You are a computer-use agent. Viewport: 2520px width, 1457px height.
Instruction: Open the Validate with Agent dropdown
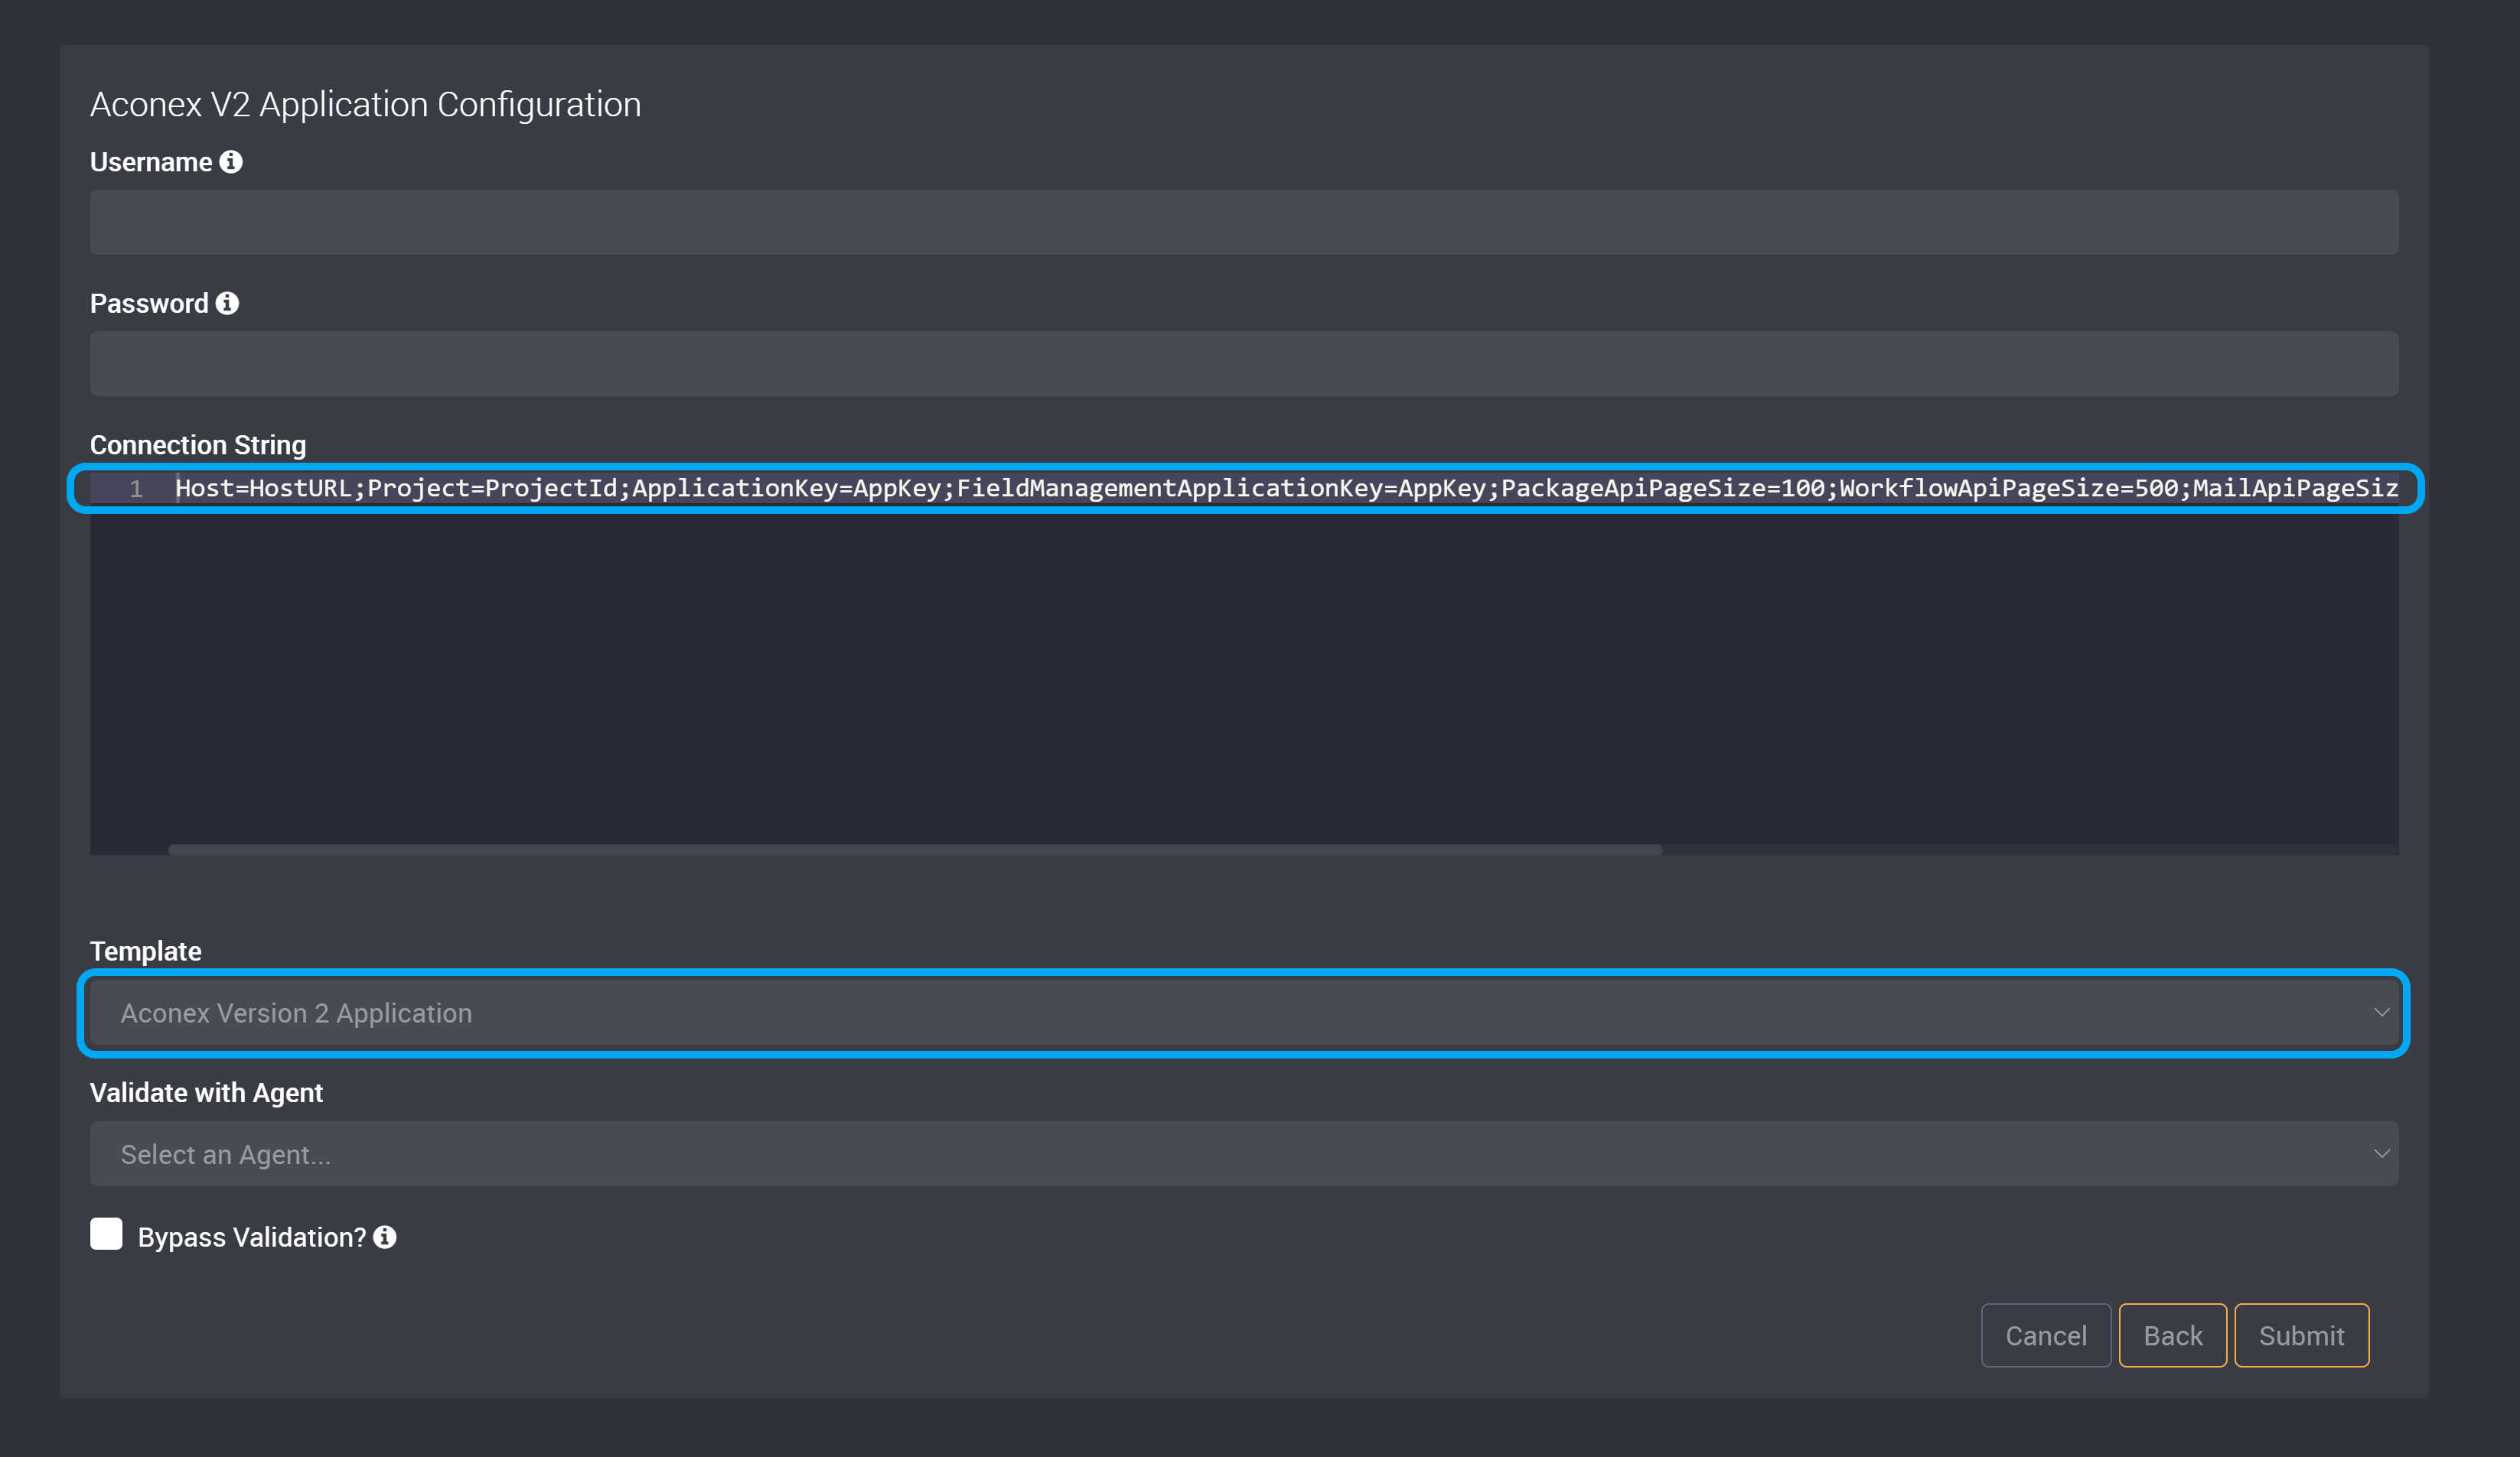(x=1244, y=1154)
